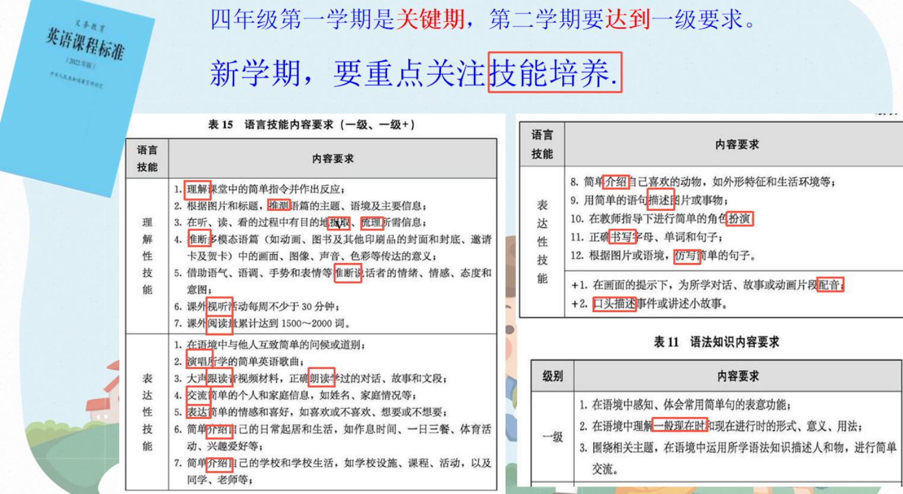Click item 2 根据图片和标题 line

pyautogui.click(x=300, y=206)
